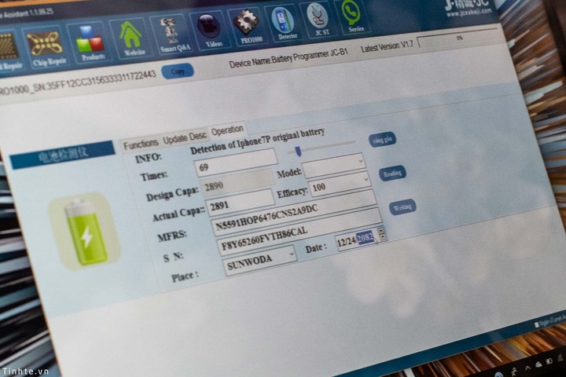
Task: Copy the PRO1000 serial number
Action: tap(177, 71)
